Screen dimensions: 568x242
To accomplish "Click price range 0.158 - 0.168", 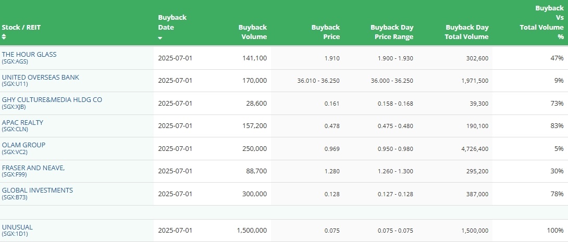I will click(x=395, y=104).
